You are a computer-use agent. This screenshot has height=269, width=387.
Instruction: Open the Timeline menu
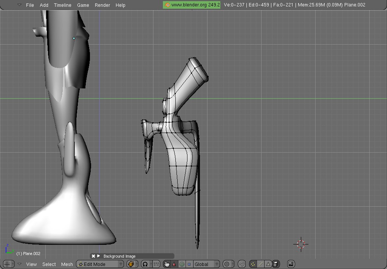click(62, 5)
